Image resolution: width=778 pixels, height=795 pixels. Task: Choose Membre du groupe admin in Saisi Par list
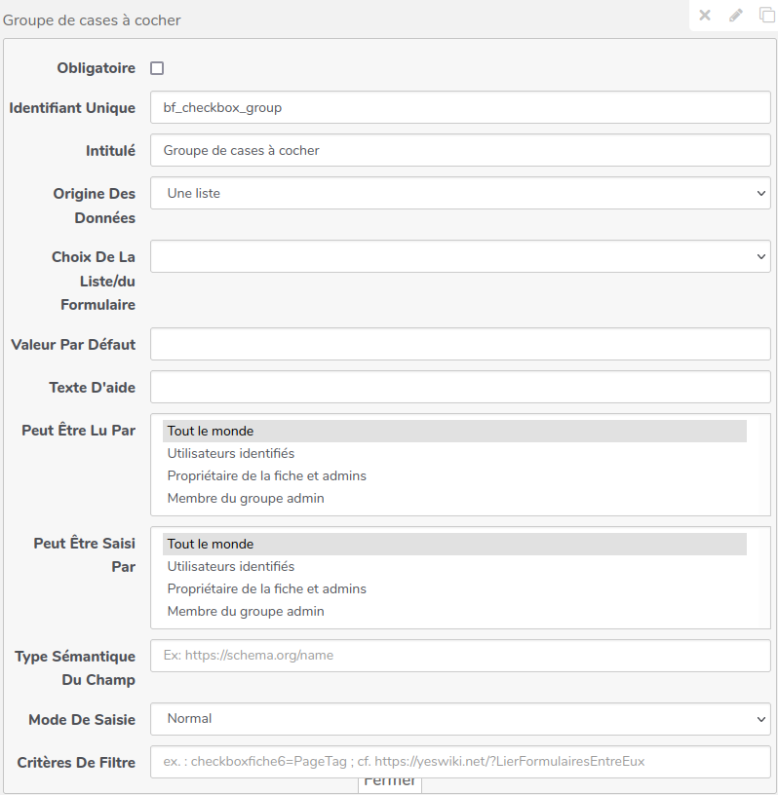click(x=246, y=612)
